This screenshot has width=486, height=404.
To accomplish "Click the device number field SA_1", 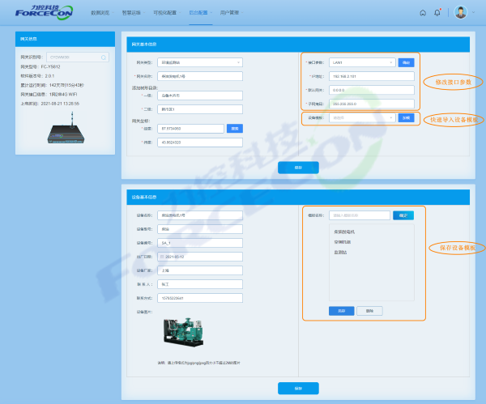I will (200, 243).
